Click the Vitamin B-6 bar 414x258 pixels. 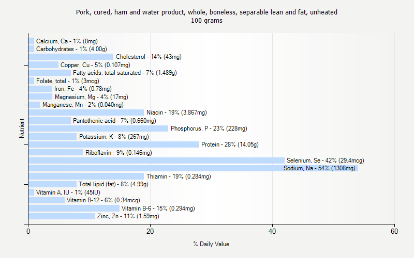(74, 208)
